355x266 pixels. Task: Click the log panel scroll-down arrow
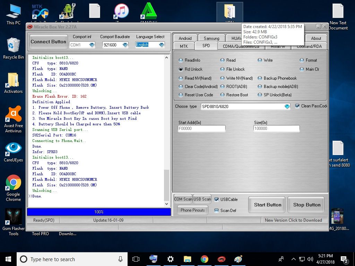tap(167, 204)
